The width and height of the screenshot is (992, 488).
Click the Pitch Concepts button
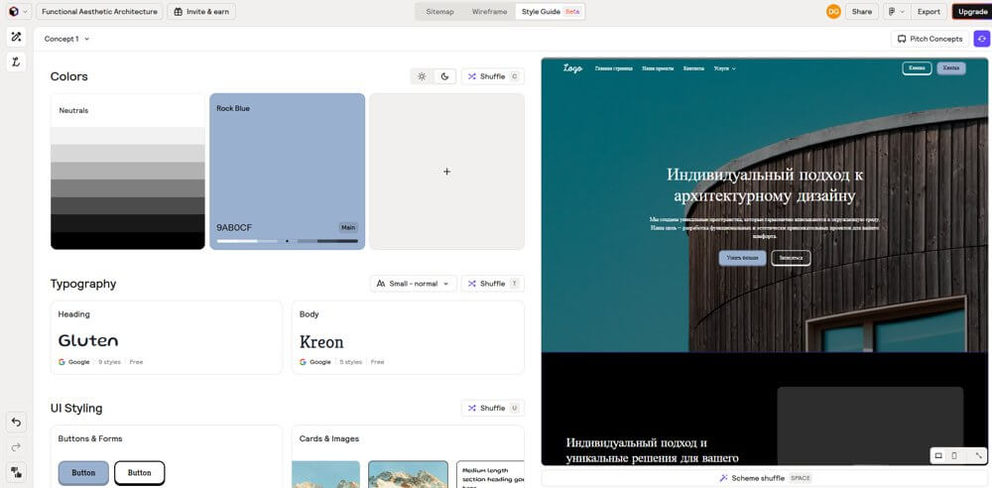coord(930,39)
